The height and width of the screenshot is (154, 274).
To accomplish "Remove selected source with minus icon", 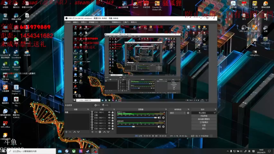I will 96,132.
